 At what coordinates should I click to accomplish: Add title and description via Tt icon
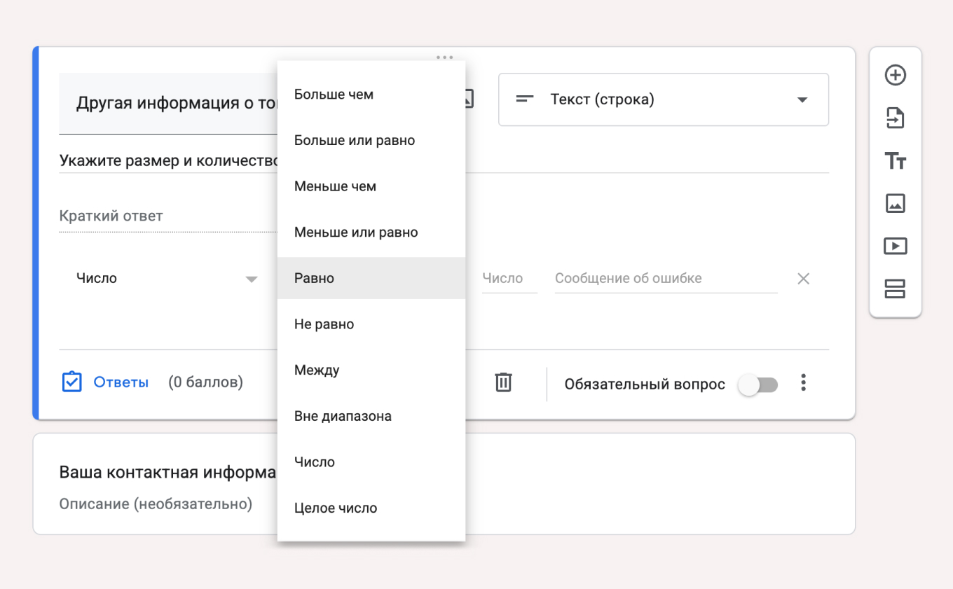[x=895, y=161]
